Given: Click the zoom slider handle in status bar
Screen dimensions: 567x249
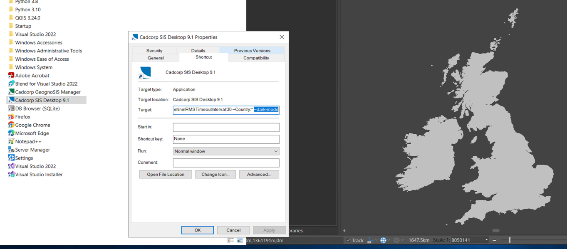Looking at the screenshot, I should [x=510, y=240].
